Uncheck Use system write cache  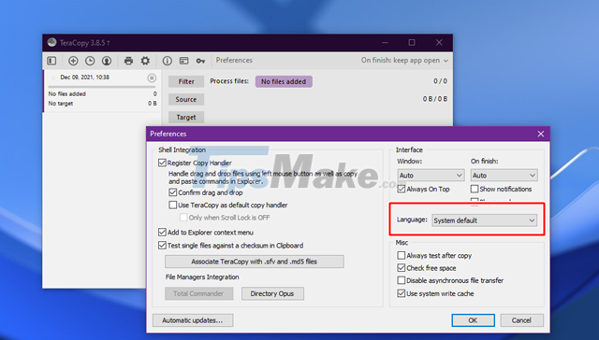coord(402,293)
